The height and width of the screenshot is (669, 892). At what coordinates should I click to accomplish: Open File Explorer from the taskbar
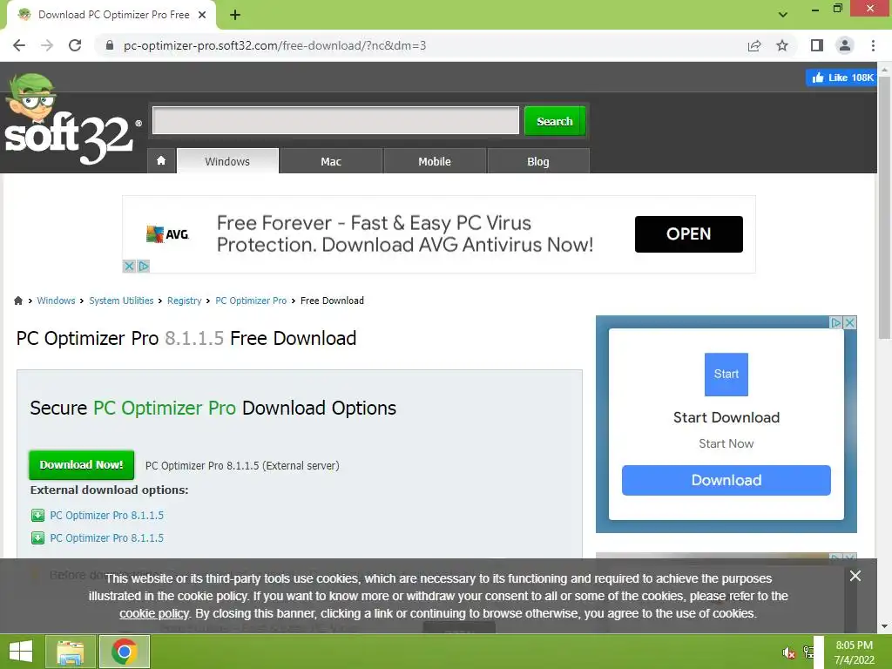71,652
